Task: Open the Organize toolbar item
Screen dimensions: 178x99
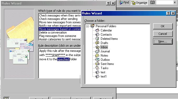Action: 139,3
